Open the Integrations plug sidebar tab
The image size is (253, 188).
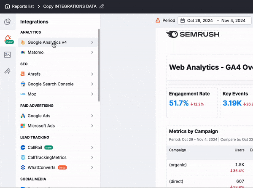tap(8, 39)
